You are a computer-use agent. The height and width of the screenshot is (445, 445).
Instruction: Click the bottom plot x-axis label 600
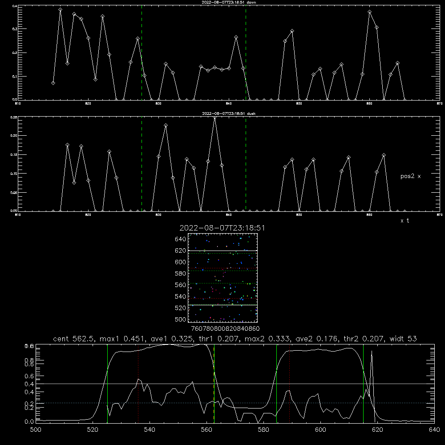tap(321, 430)
